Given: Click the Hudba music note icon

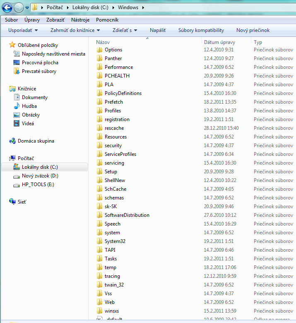Looking at the screenshot, I should coord(17,106).
